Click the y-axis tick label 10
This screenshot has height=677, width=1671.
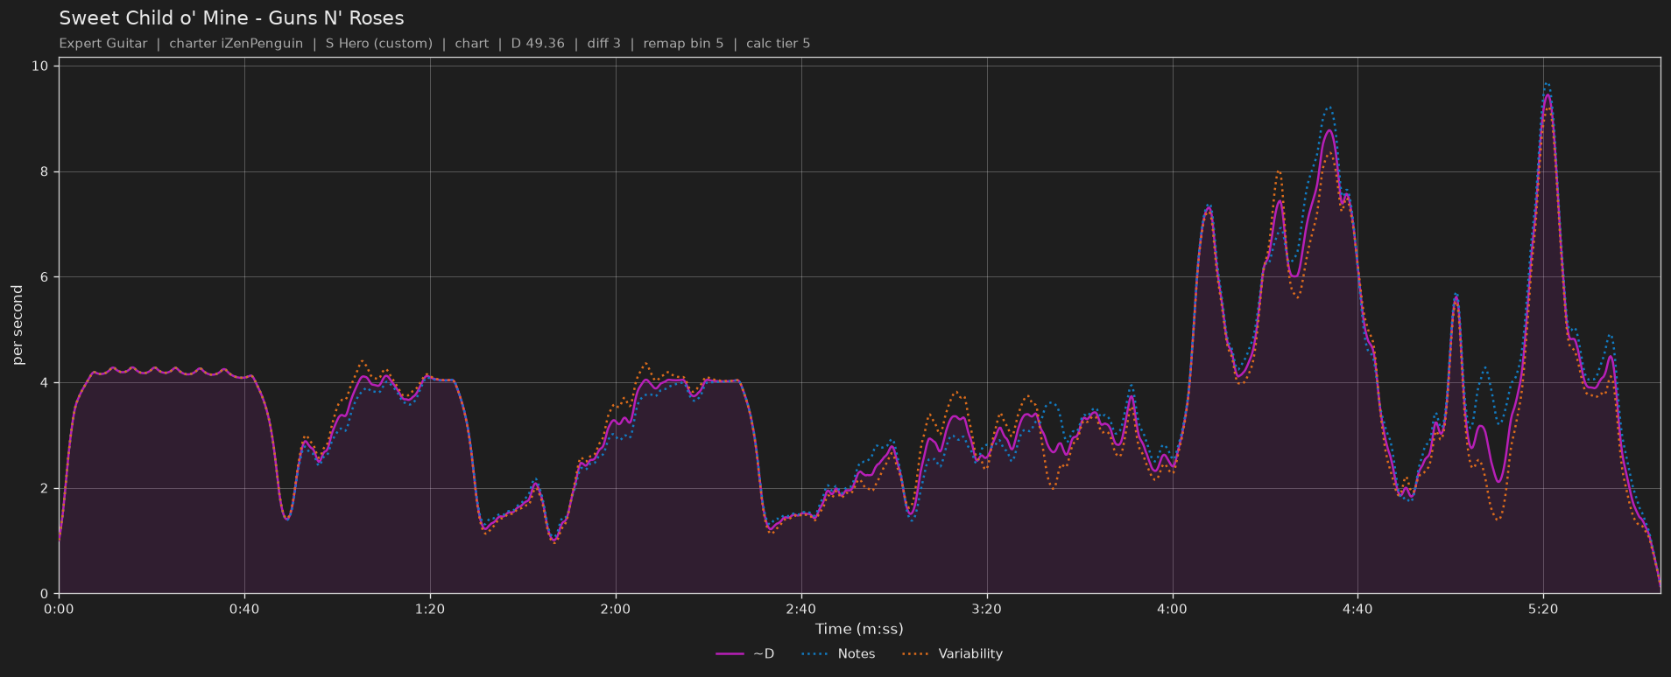[x=40, y=66]
